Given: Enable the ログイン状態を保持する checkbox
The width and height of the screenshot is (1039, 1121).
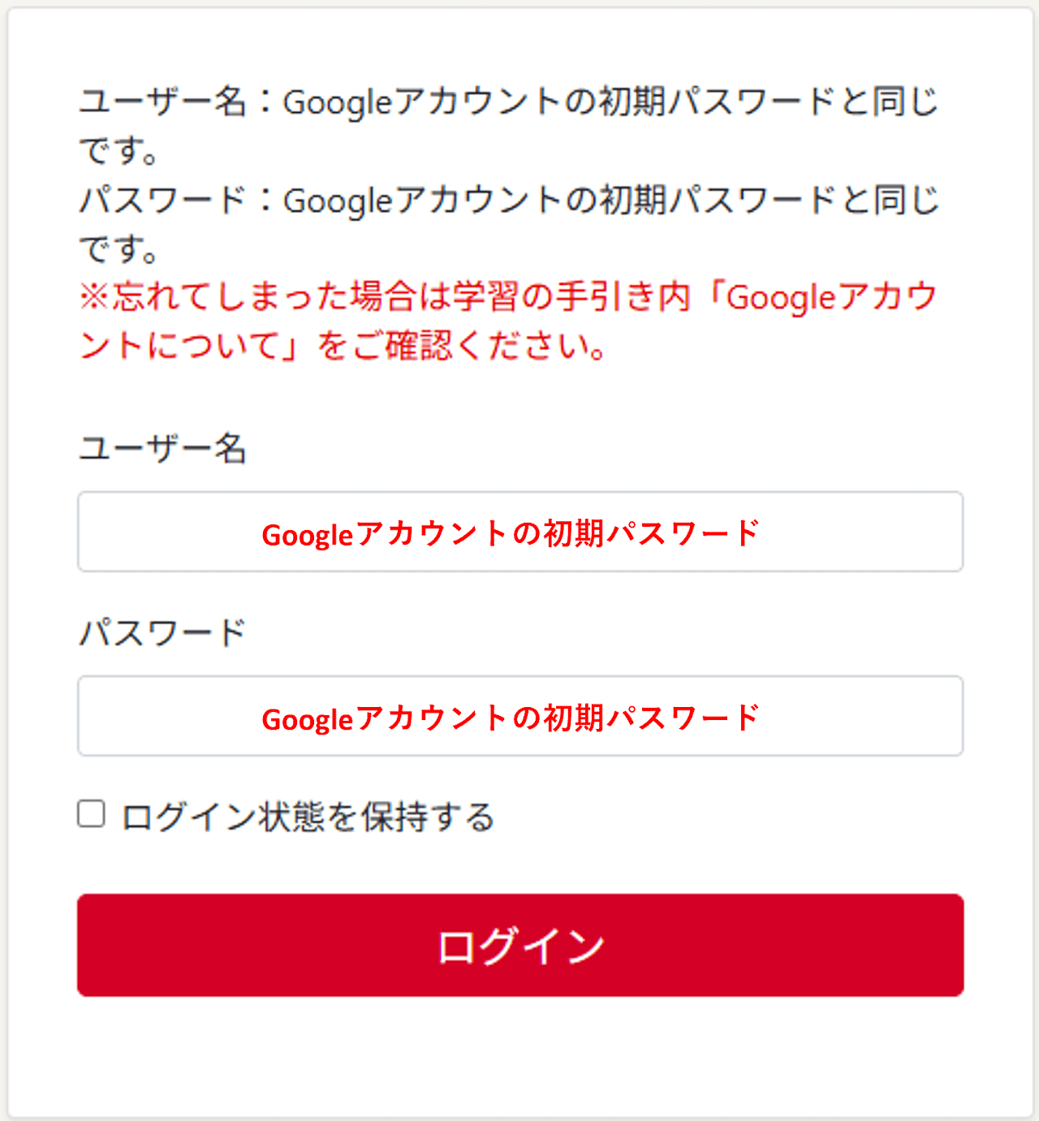Looking at the screenshot, I should pyautogui.click(x=91, y=813).
